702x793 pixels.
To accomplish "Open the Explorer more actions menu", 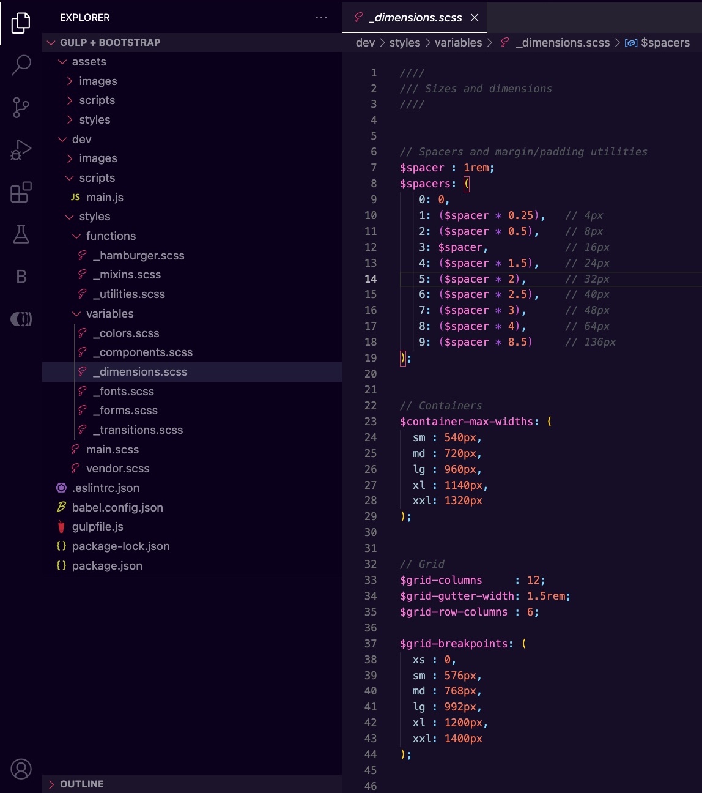I will click(x=322, y=18).
